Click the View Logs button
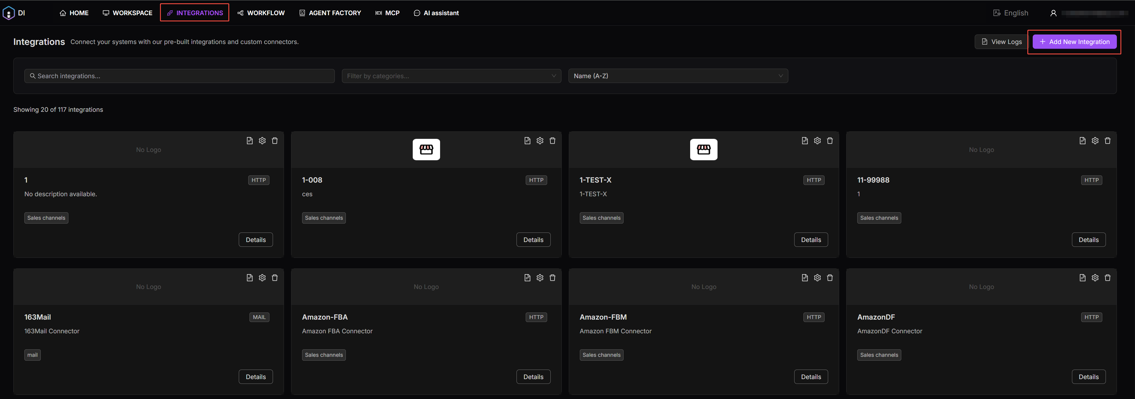 click(x=1001, y=42)
